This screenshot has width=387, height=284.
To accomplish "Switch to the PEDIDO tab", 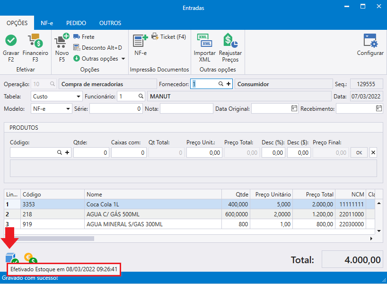I will (76, 23).
